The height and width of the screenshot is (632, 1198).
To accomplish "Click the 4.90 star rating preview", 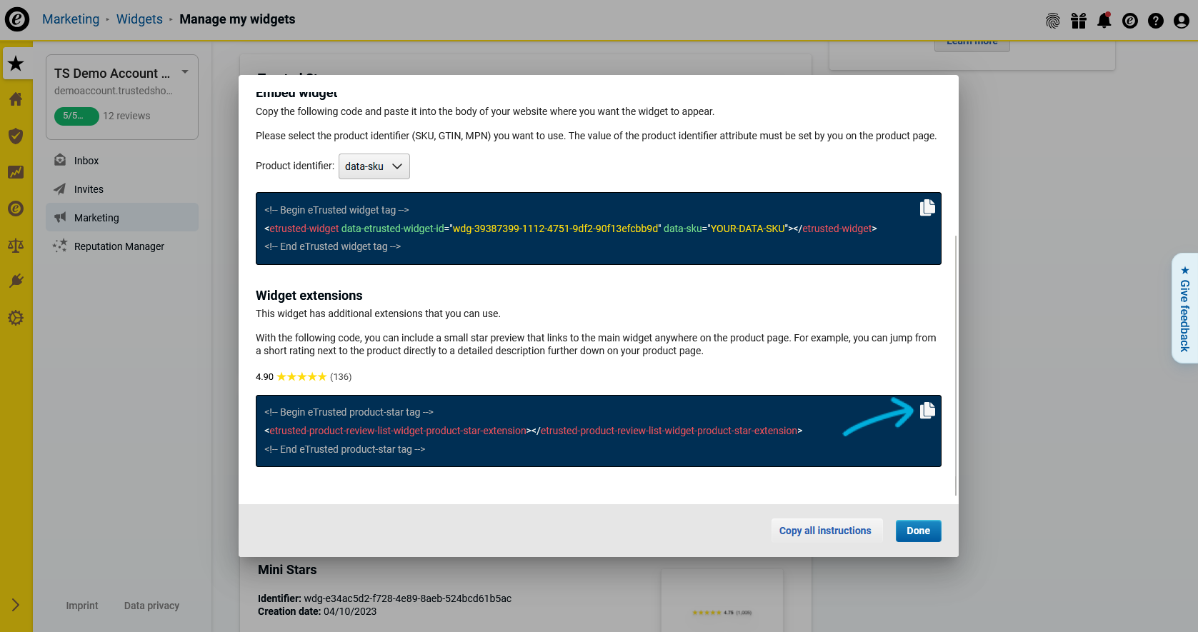I will pos(304,376).
